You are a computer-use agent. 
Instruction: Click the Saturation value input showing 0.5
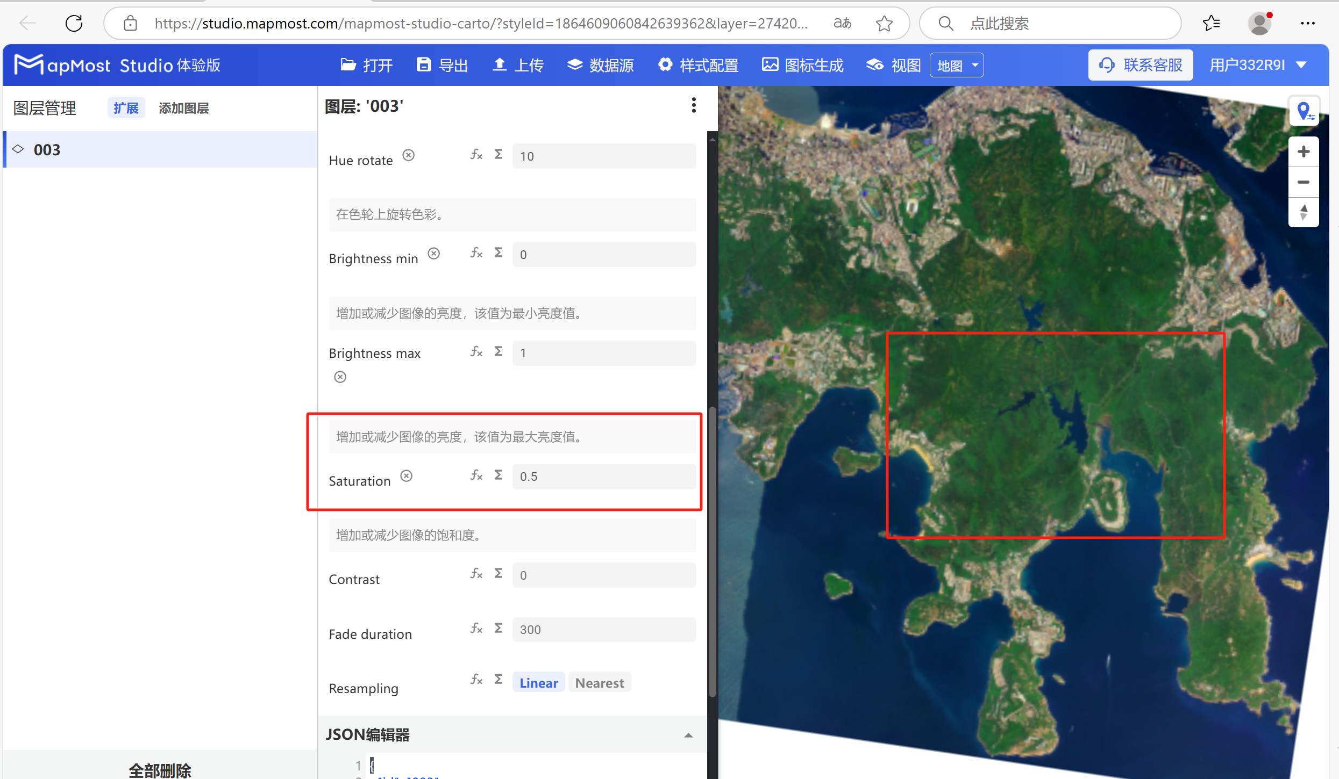[x=603, y=476]
